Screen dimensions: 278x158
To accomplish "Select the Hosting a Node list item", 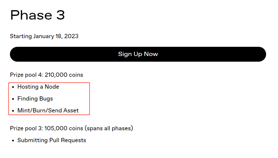I will pos(38,87).
